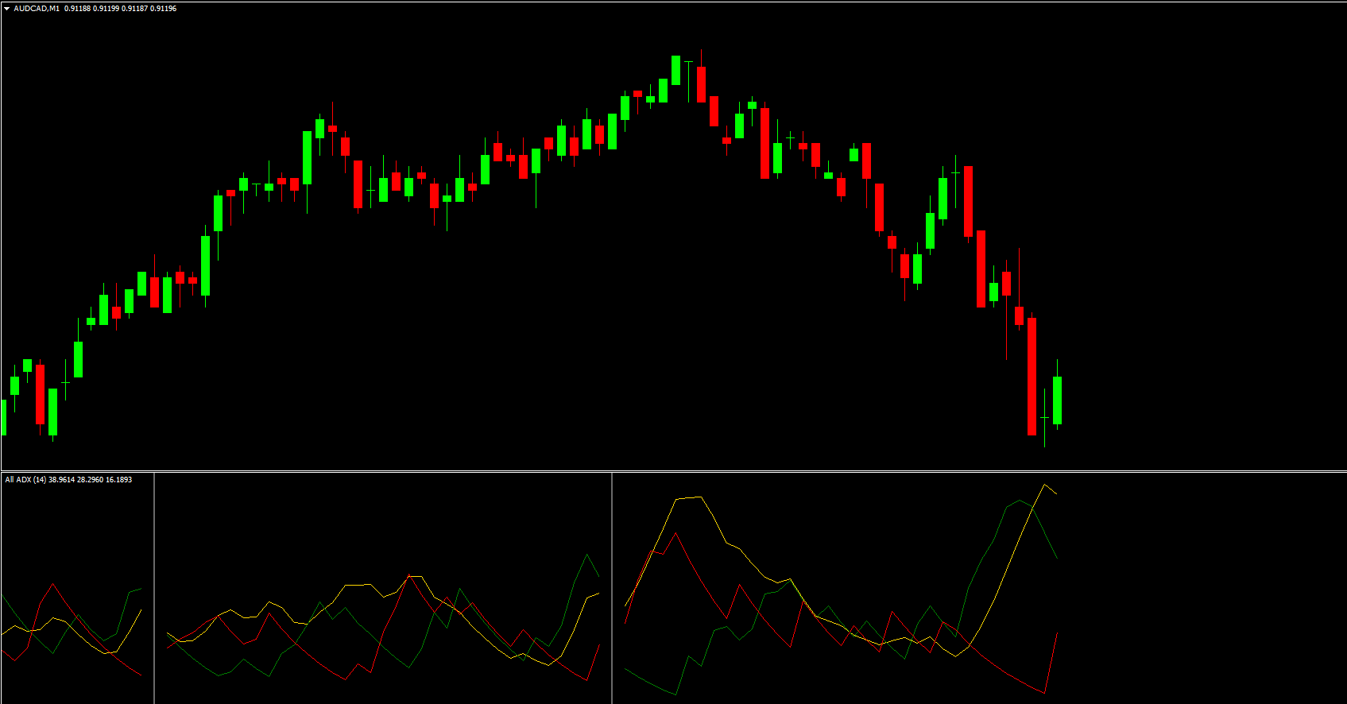The width and height of the screenshot is (1347, 704).
Task: Click the second vertical separator in ADX panel
Action: [x=612, y=588]
